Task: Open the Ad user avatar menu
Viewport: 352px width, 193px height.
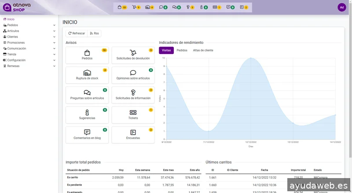Action: [x=342, y=7]
